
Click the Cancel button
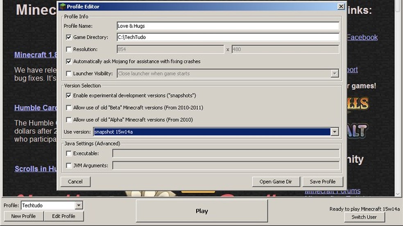(x=75, y=181)
